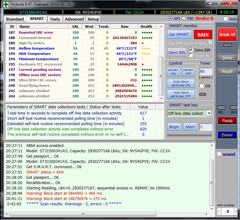Start the SMART test with Begin
240x220 pixels.
point(174,127)
